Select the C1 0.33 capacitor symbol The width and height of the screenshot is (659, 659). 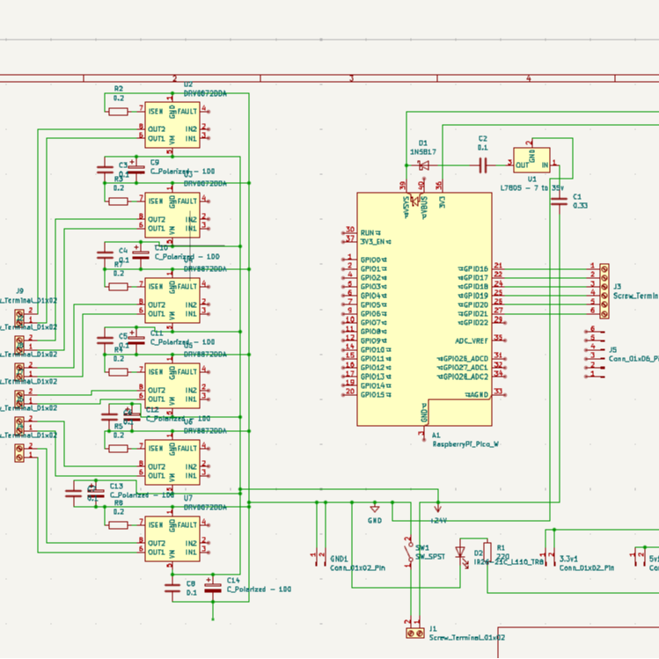[559, 201]
